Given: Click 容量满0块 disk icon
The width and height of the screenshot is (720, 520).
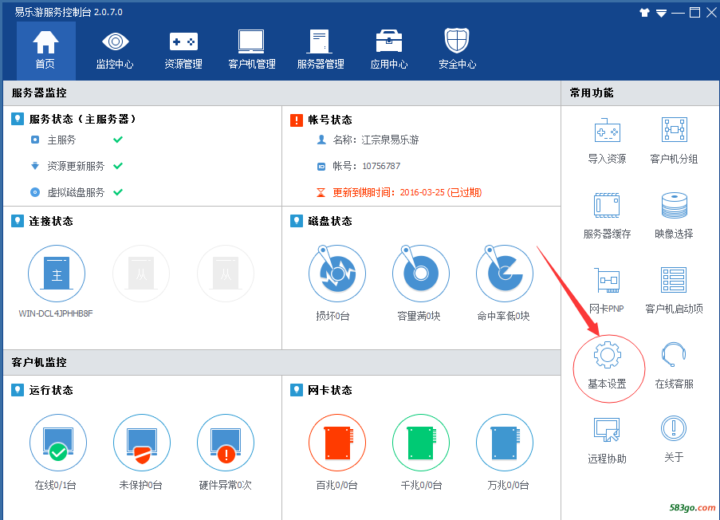Looking at the screenshot, I should [421, 274].
